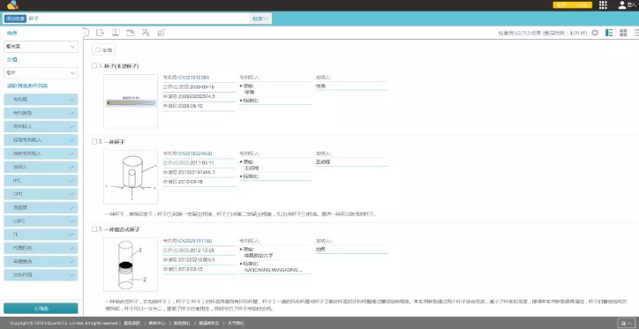This screenshot has height=329, width=639.
Task: Select the detailed list view icon
Action: [x=609, y=33]
